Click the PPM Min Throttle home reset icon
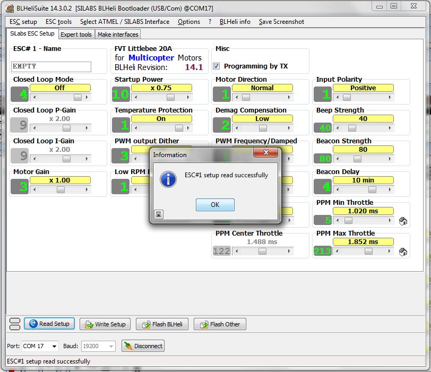The image size is (431, 372). click(x=403, y=221)
